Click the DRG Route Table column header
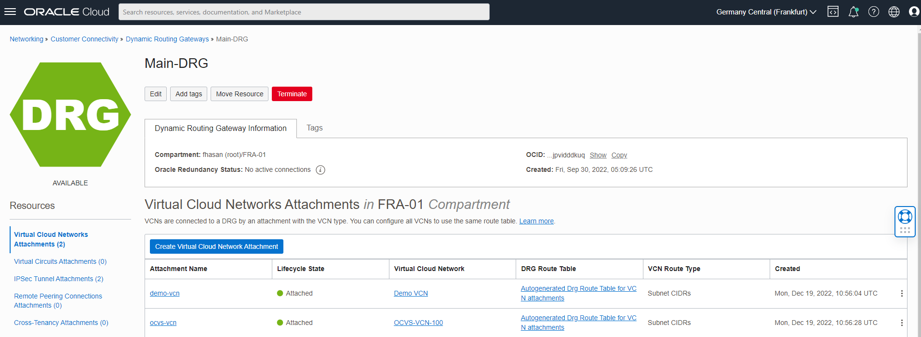Viewport: 921px width, 337px height. (548, 269)
